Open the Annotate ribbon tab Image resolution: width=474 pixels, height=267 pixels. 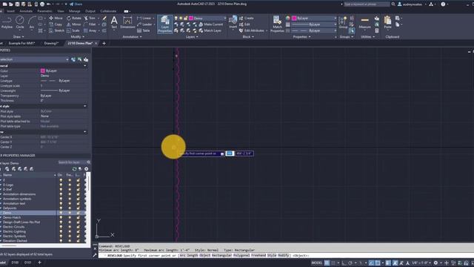(x=26, y=11)
